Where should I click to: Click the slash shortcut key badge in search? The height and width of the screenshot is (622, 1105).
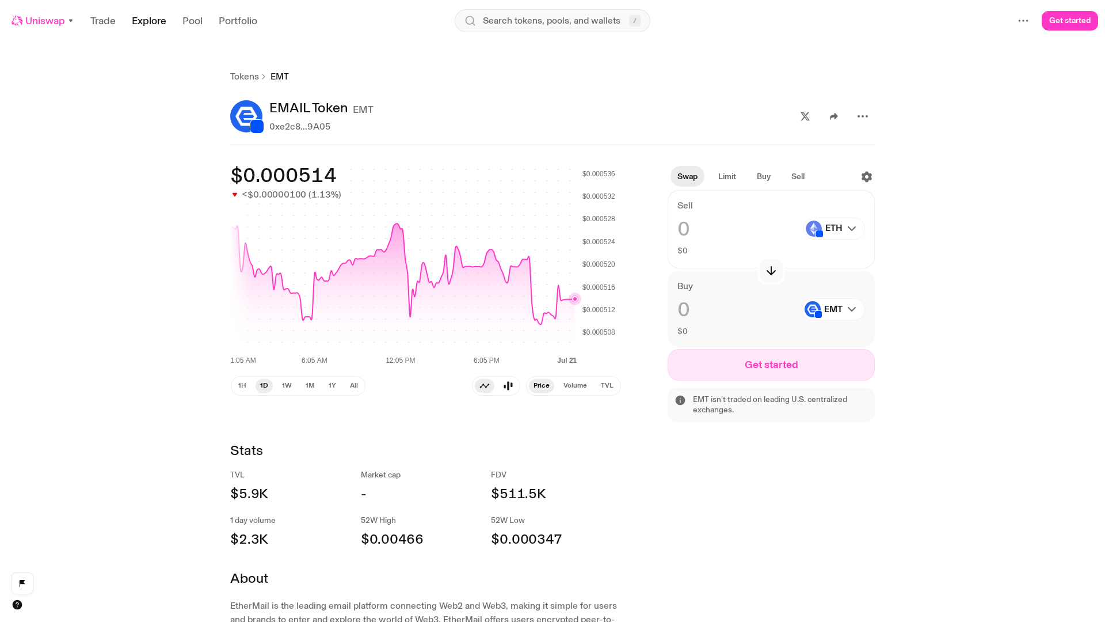click(x=635, y=21)
